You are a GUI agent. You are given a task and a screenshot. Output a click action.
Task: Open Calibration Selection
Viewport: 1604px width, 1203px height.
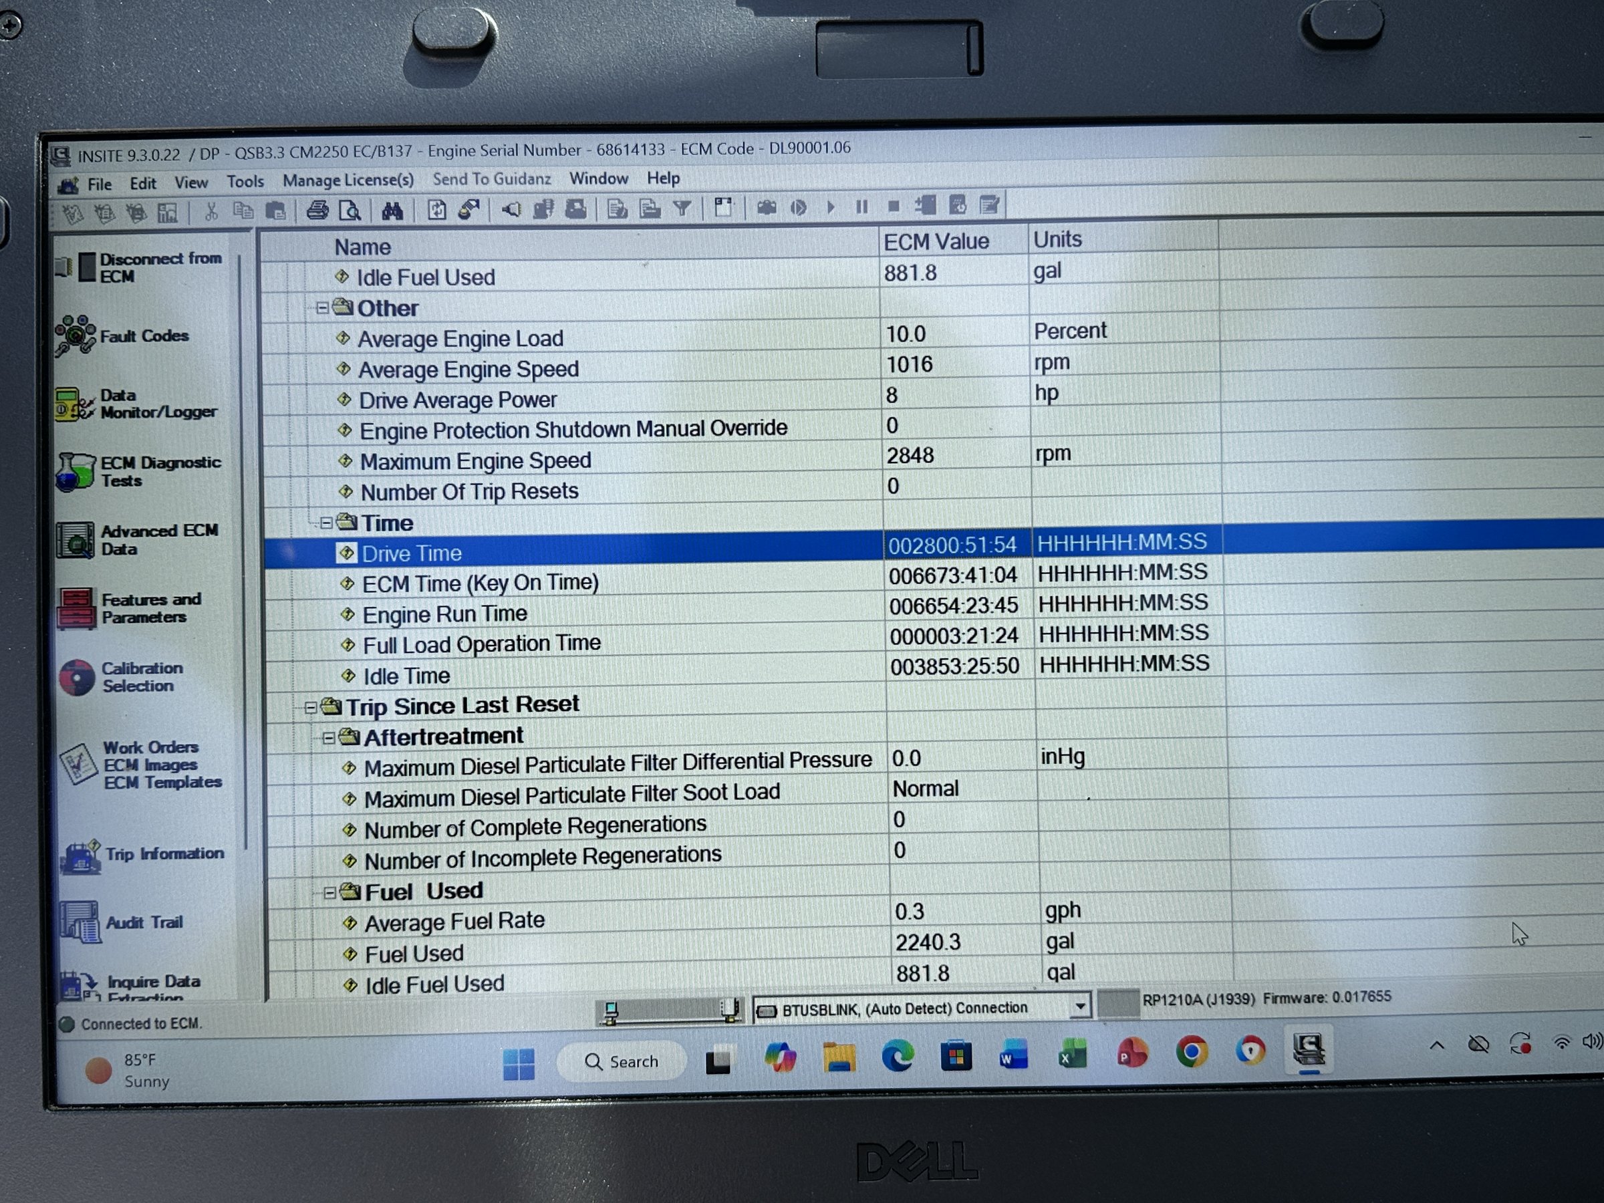pos(121,676)
